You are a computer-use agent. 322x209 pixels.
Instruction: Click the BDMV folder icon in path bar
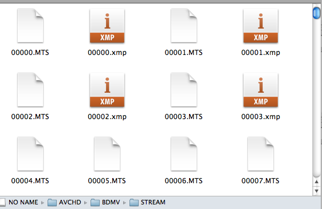95,203
